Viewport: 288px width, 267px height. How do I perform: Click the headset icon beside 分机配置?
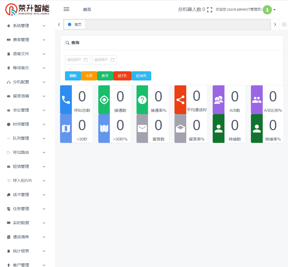point(8,82)
